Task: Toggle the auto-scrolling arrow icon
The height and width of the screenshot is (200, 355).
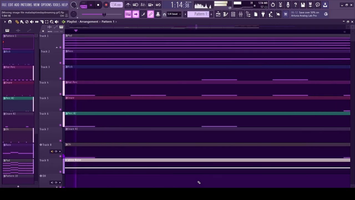Action: 136,14
